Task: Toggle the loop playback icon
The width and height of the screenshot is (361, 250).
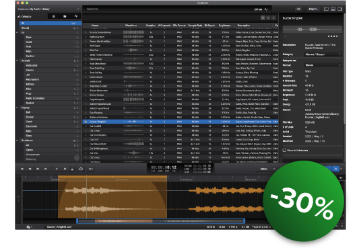Action: (81, 169)
